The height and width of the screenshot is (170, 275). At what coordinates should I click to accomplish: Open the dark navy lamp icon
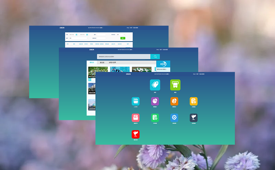pos(194,118)
